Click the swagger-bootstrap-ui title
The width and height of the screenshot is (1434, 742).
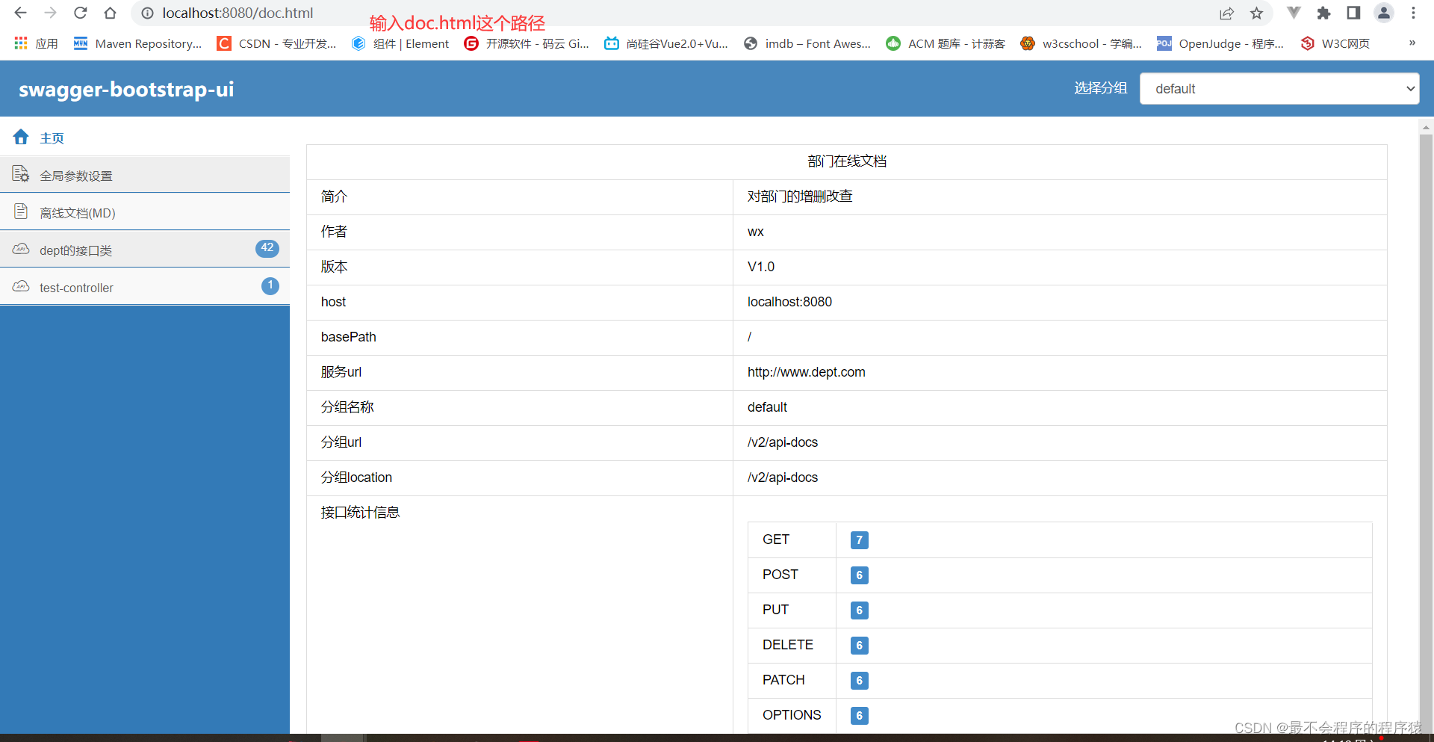click(x=126, y=89)
